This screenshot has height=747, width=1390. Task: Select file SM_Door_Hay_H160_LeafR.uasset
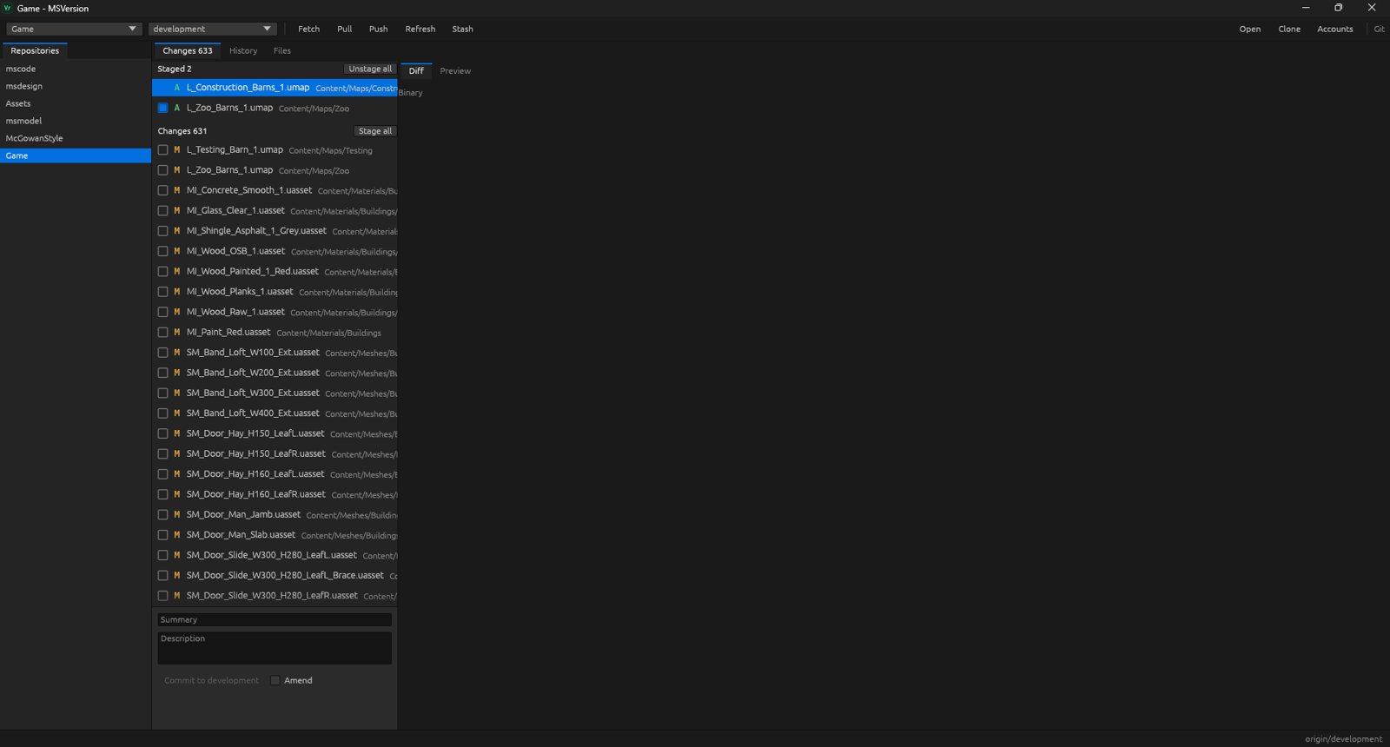pos(275,494)
